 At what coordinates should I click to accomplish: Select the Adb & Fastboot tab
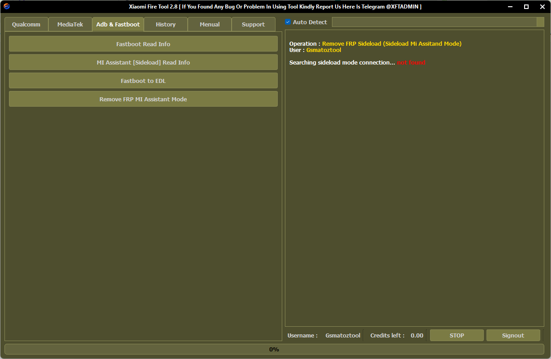click(118, 25)
